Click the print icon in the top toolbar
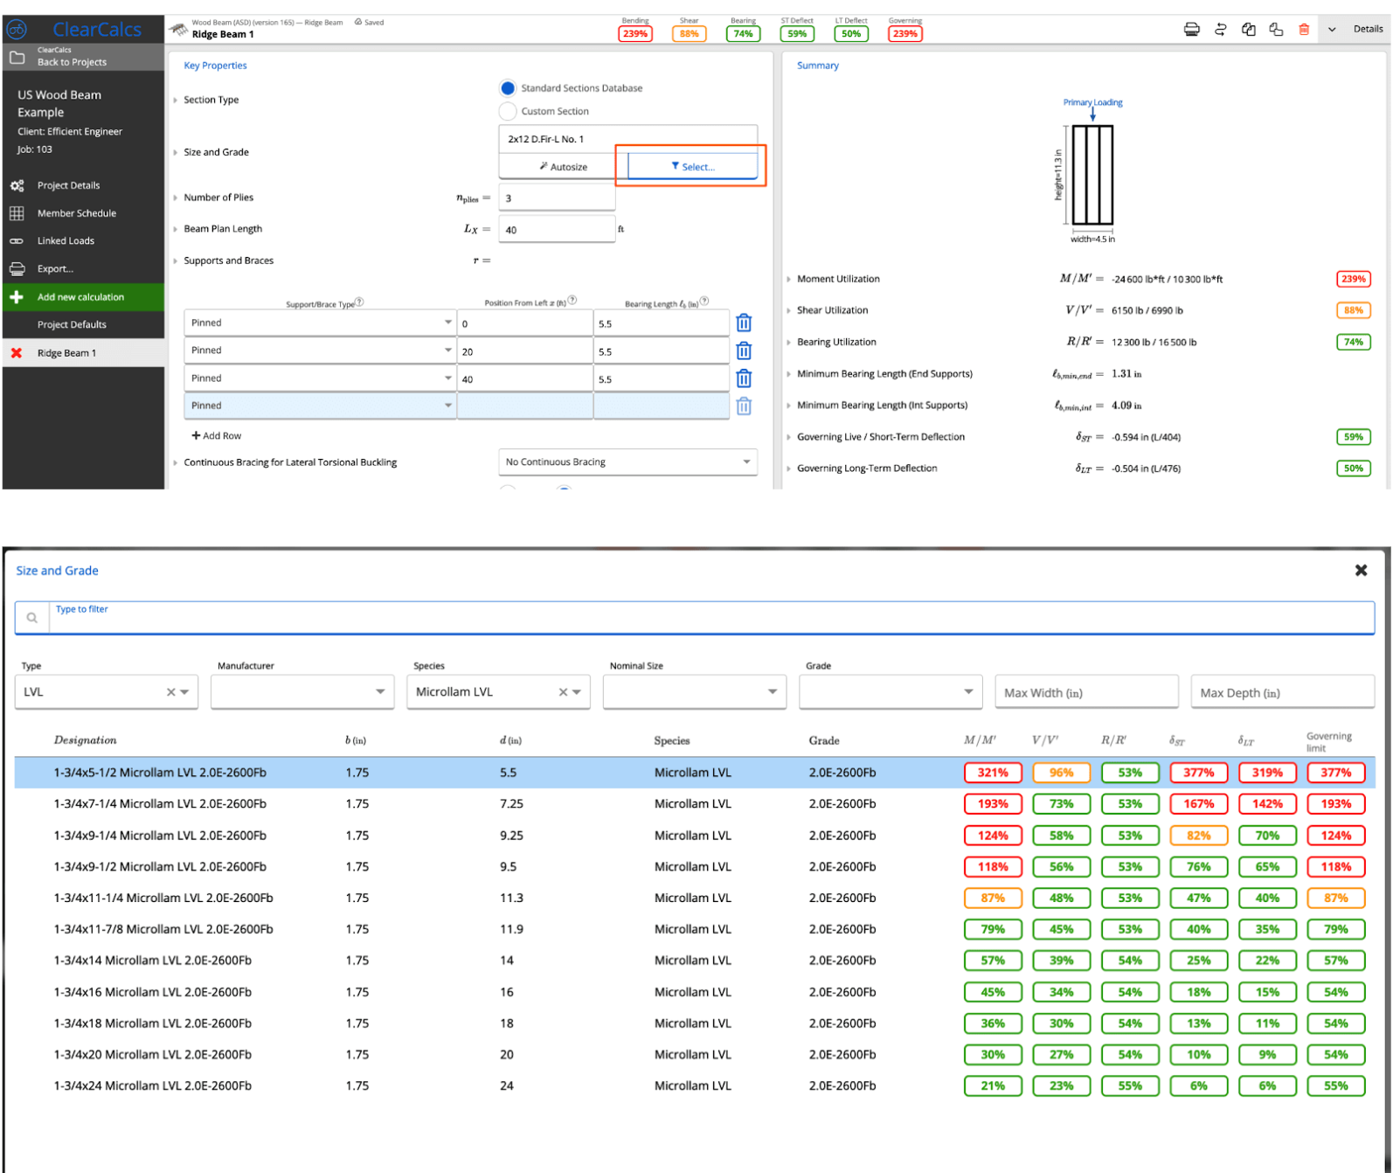 pyautogui.click(x=1191, y=30)
